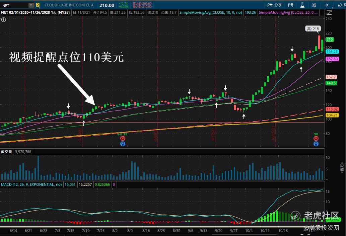
Task: Open chart settings with the gear icon
Action: click(x=314, y=5)
